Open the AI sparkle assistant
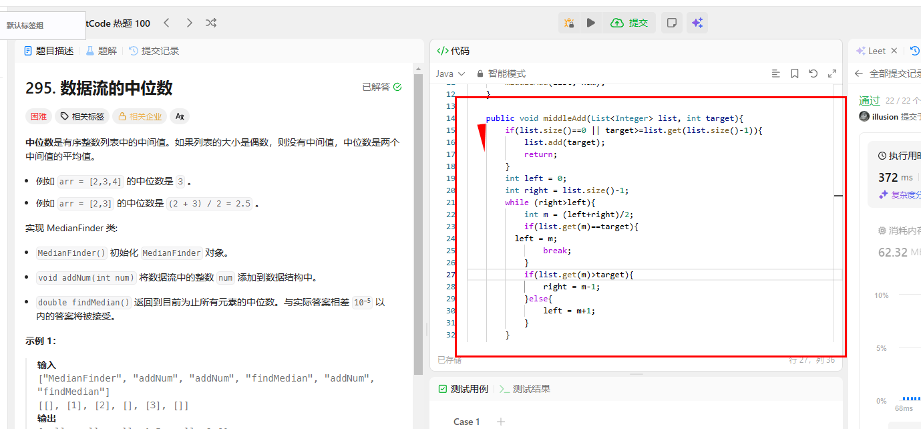This screenshot has height=429, width=921. [x=697, y=23]
